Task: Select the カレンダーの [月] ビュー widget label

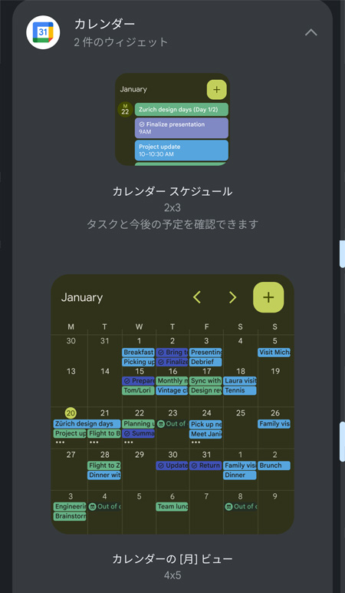Action: click(172, 559)
